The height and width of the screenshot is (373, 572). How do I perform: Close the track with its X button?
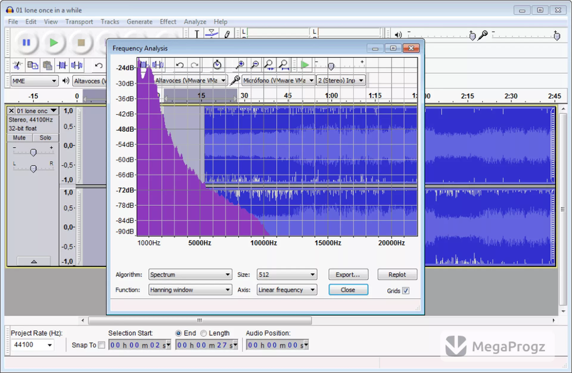[x=11, y=111]
